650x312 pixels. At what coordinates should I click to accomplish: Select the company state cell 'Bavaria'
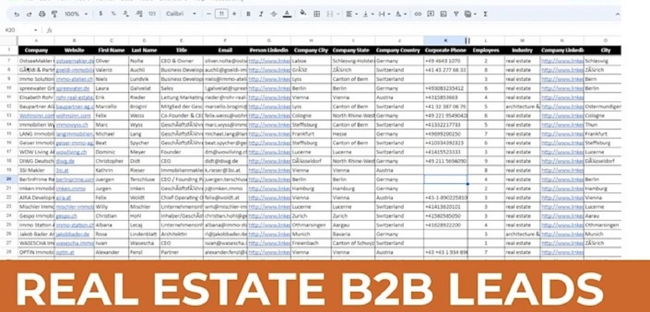pos(353,234)
